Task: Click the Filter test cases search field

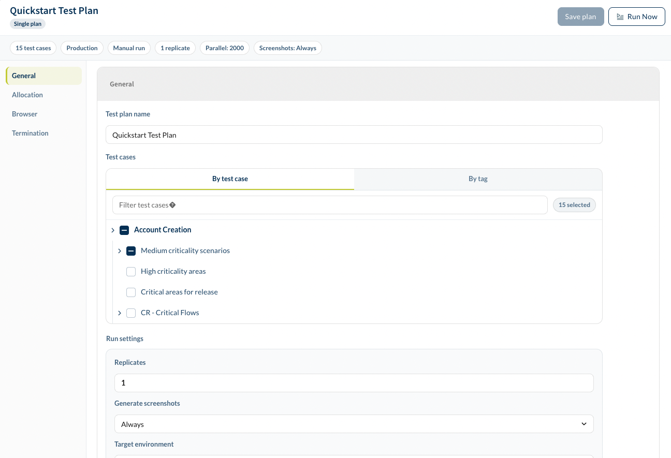Action: click(330, 205)
